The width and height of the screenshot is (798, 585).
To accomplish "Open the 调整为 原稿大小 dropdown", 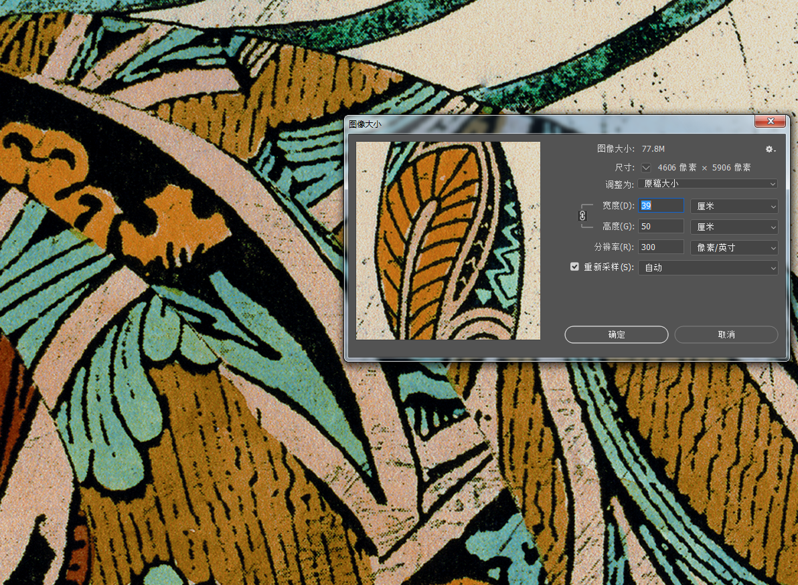I will 708,183.
